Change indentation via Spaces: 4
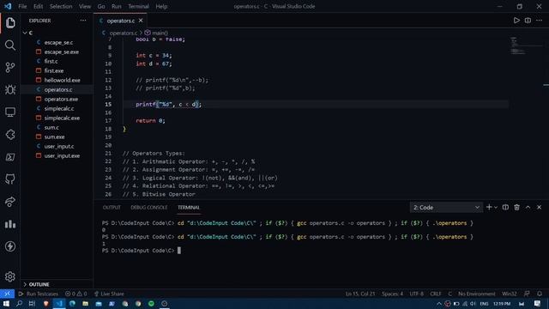The height and width of the screenshot is (309, 549). [x=392, y=294]
